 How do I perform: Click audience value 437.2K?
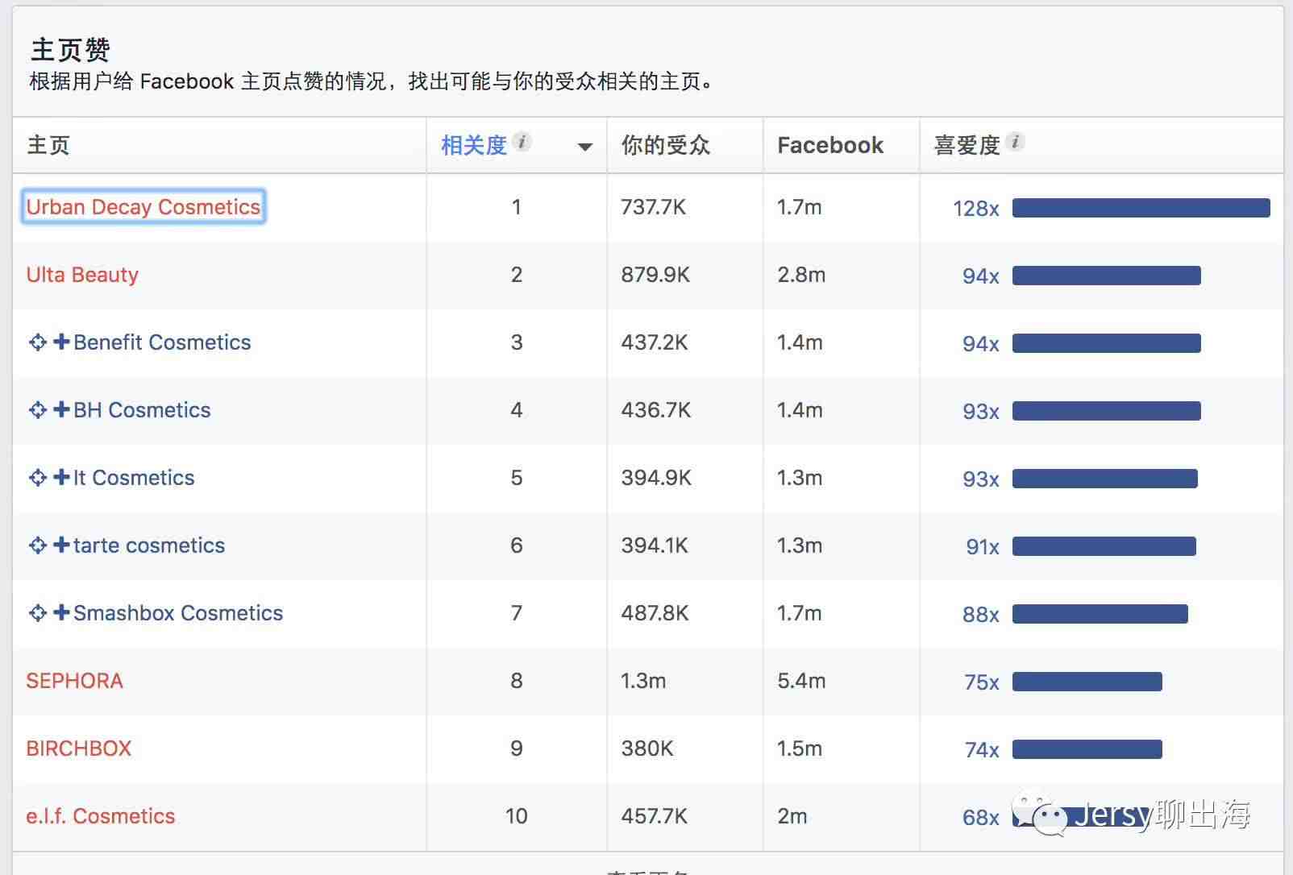point(655,342)
